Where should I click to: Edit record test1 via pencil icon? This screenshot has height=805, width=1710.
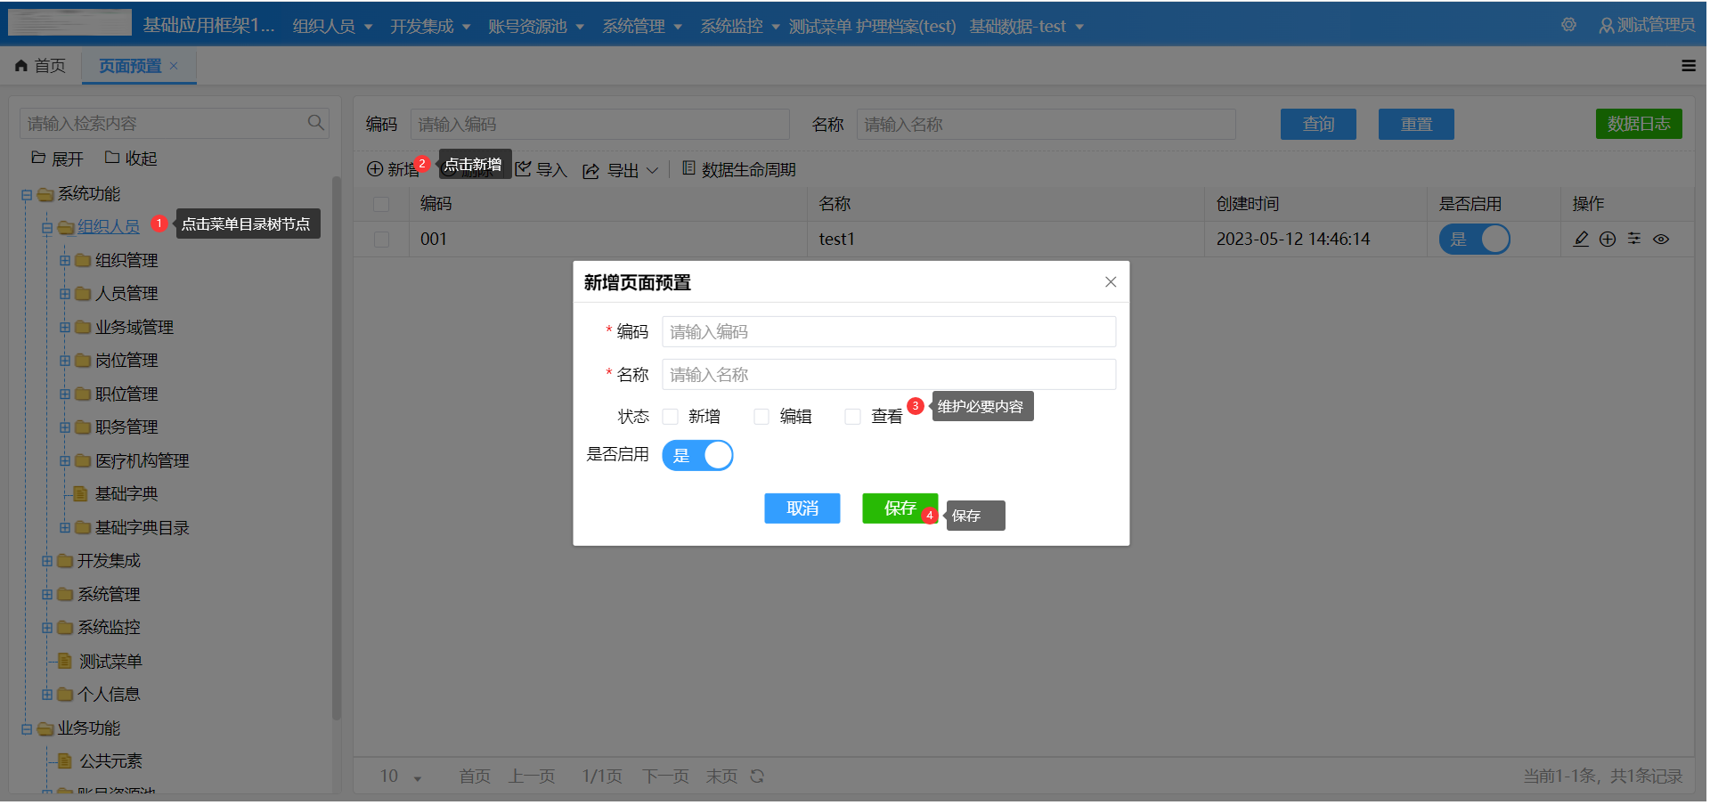click(1582, 239)
